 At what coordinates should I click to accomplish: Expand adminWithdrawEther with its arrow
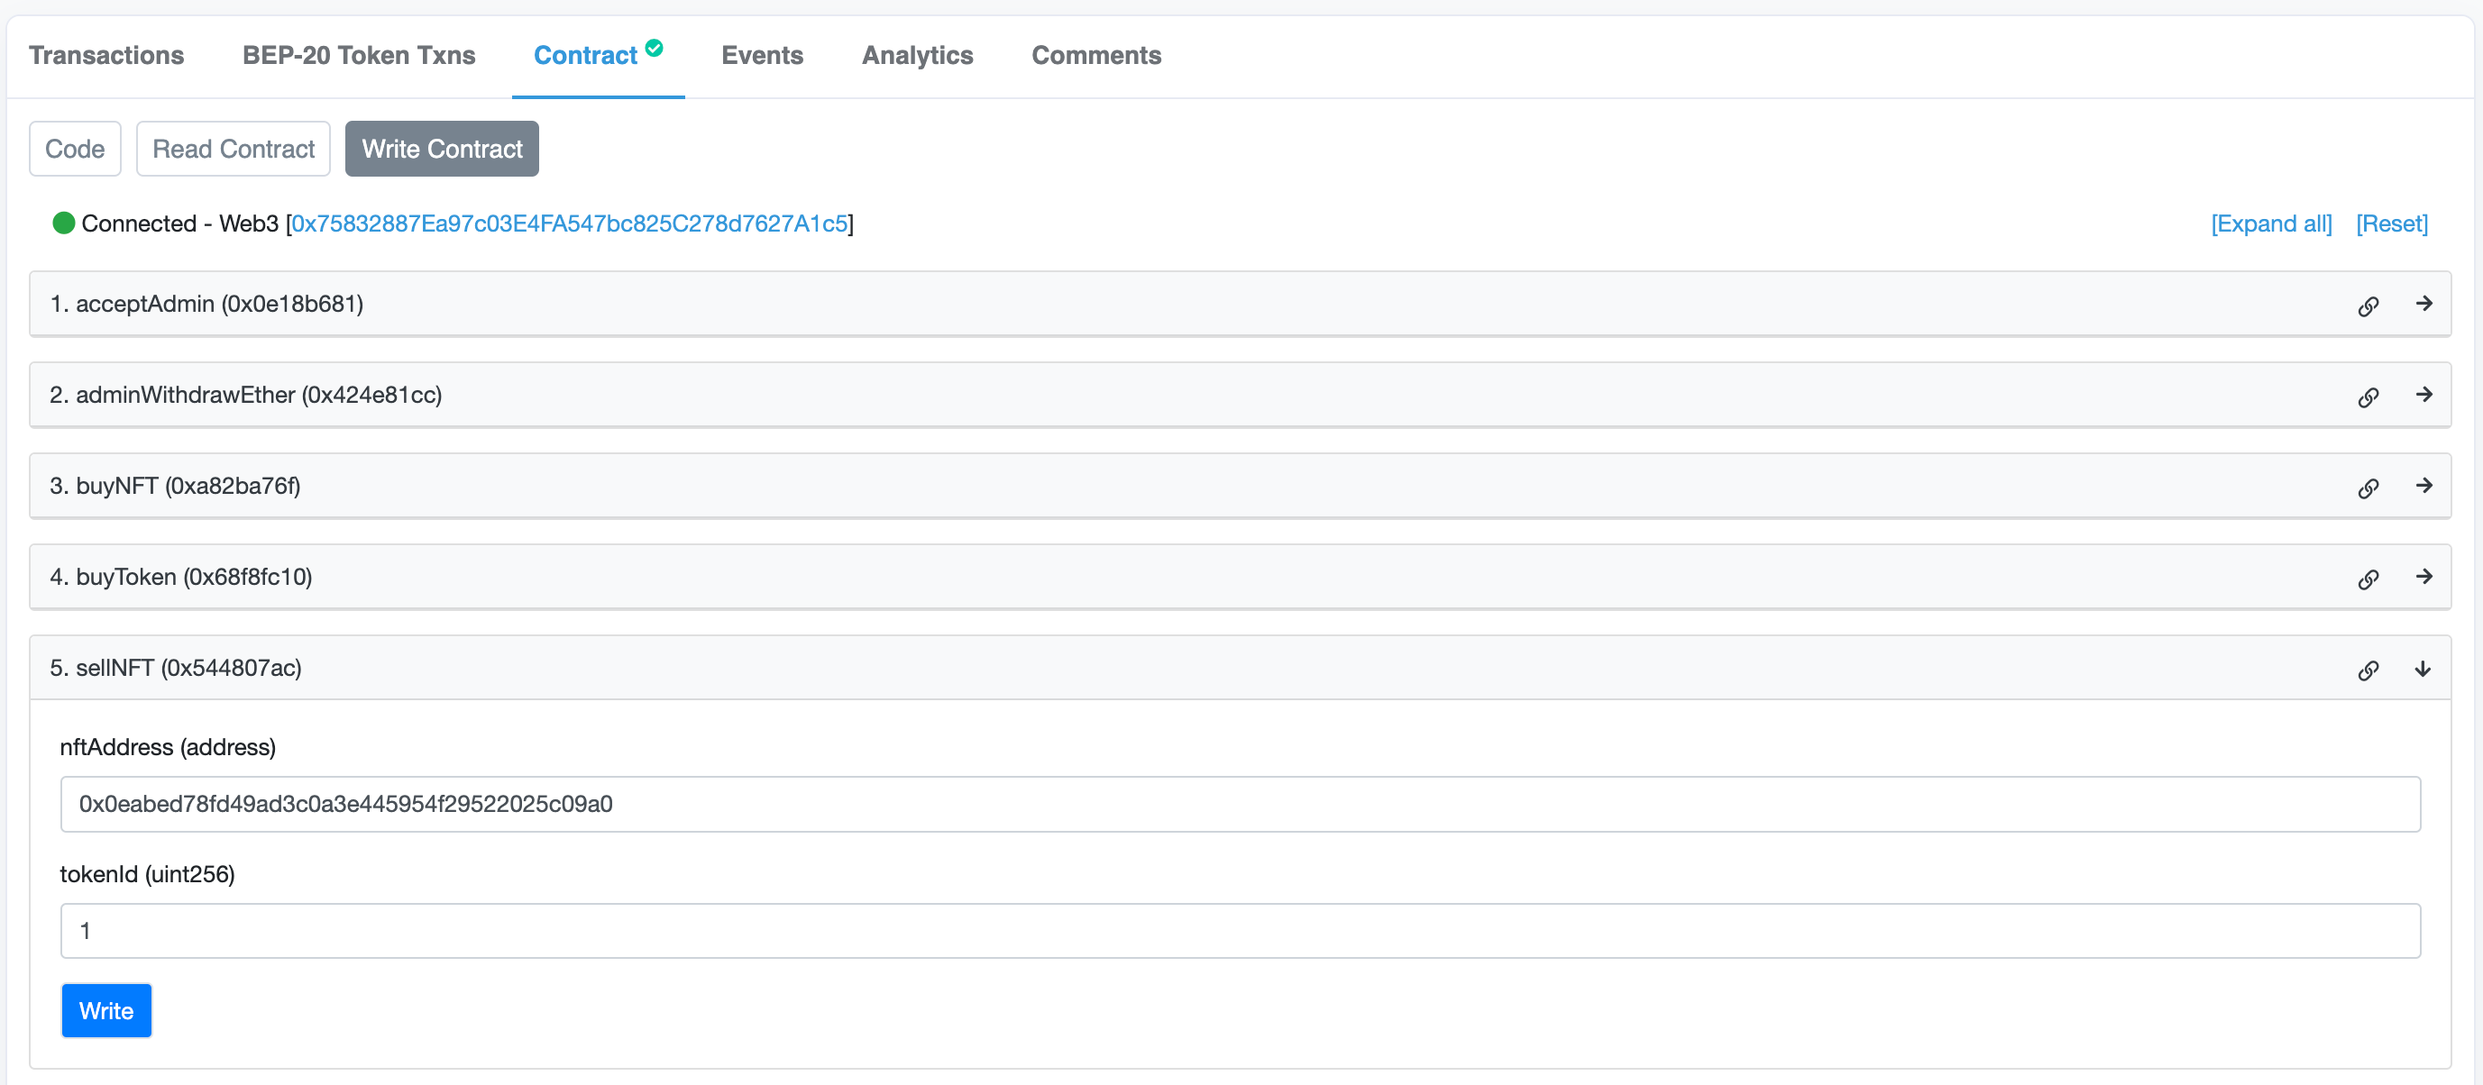tap(2423, 394)
